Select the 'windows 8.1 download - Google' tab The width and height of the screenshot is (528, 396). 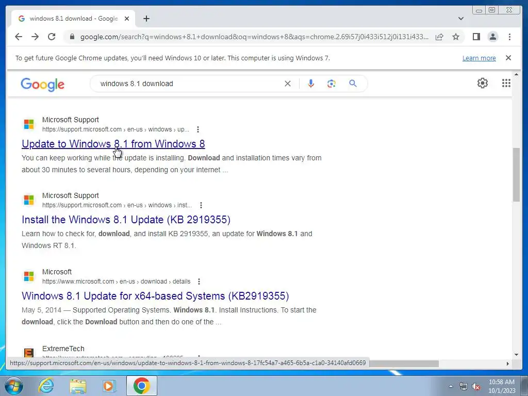pos(73,19)
